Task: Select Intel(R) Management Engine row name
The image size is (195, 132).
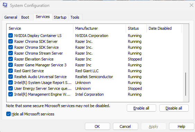Action: coord(42,94)
